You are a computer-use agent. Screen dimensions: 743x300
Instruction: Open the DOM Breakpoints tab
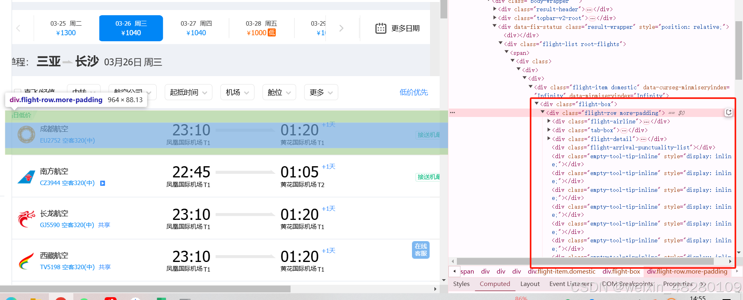pos(627,284)
